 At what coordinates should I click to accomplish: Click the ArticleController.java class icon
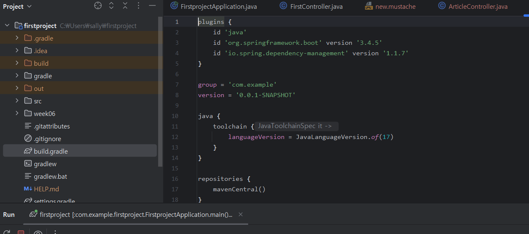(x=442, y=6)
